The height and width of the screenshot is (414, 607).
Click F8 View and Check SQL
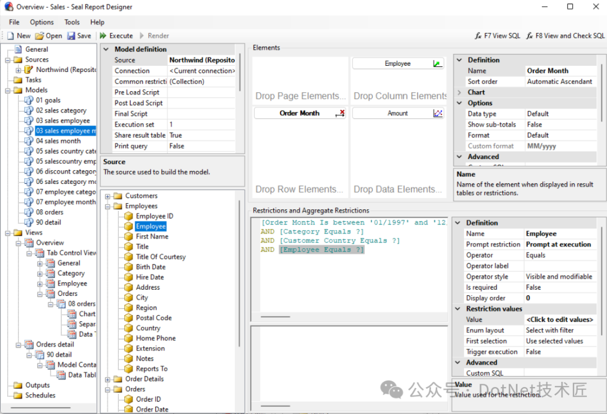point(530,35)
